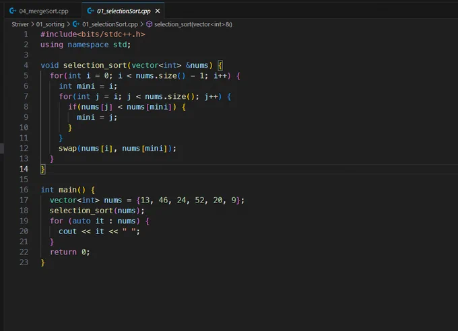Click 'return 0;' on line 22

click(70, 252)
